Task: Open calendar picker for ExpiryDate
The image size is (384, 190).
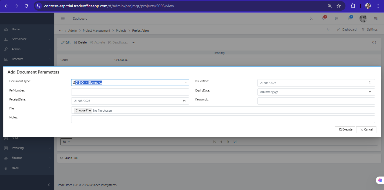Action: [x=370, y=92]
